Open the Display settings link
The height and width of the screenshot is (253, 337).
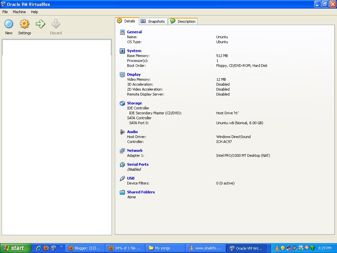[134, 74]
